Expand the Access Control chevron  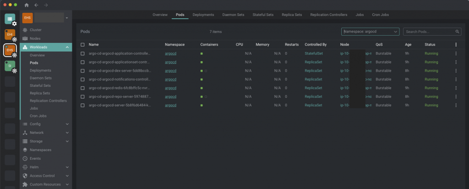pyautogui.click(x=67, y=176)
